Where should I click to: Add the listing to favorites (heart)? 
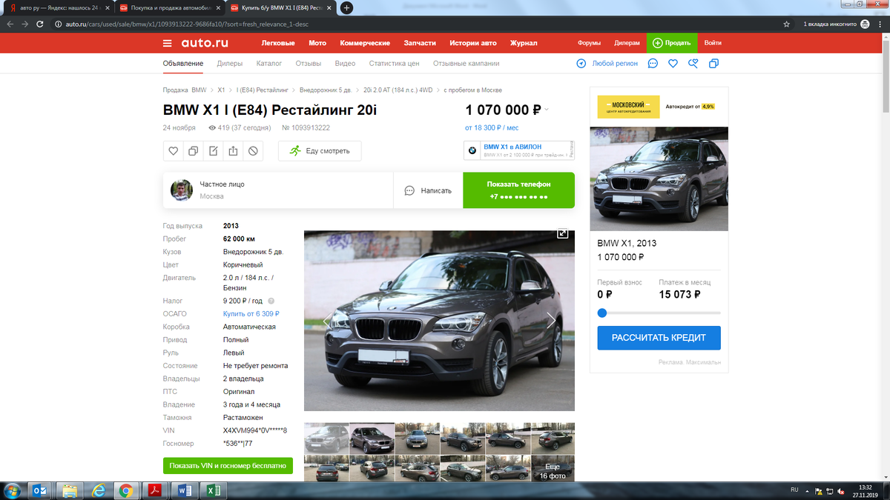(174, 150)
